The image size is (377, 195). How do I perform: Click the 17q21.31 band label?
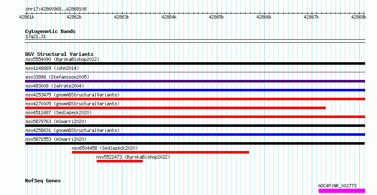(x=36, y=37)
